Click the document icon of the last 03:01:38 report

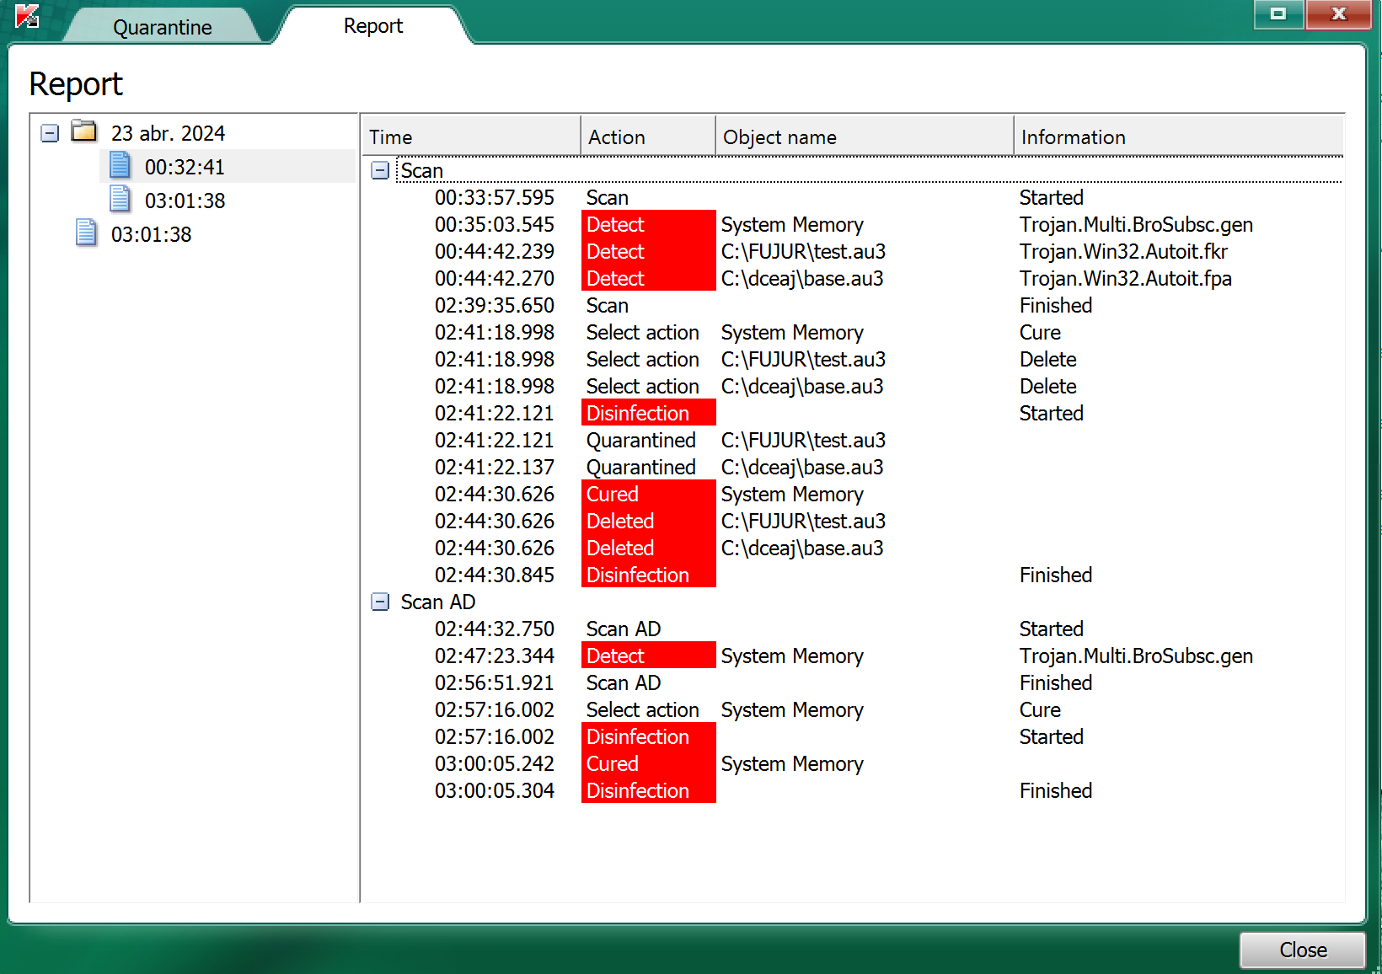point(87,233)
